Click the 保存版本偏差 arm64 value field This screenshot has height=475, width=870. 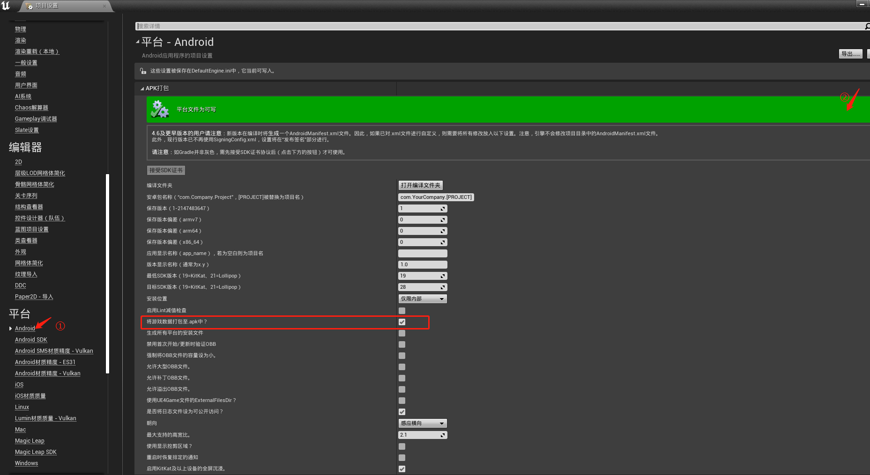click(423, 231)
